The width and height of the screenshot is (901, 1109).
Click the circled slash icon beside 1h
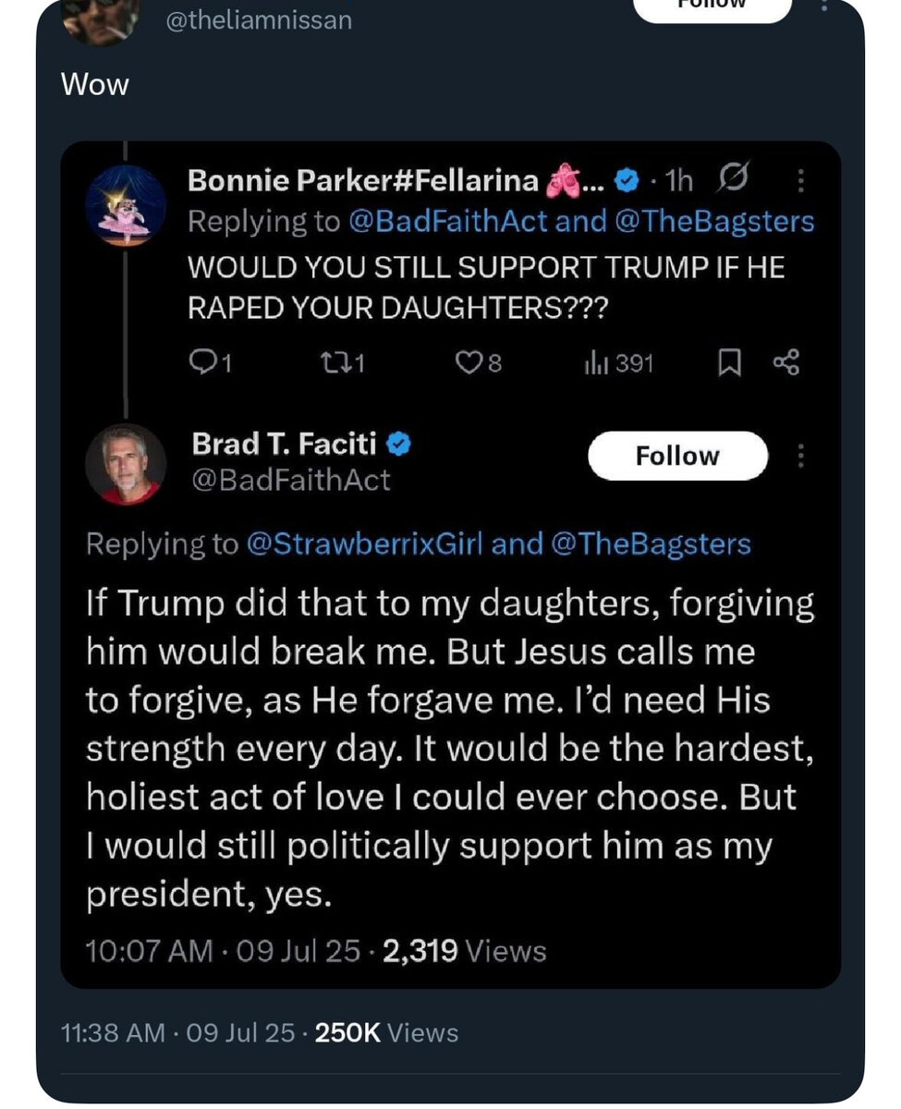(x=731, y=180)
